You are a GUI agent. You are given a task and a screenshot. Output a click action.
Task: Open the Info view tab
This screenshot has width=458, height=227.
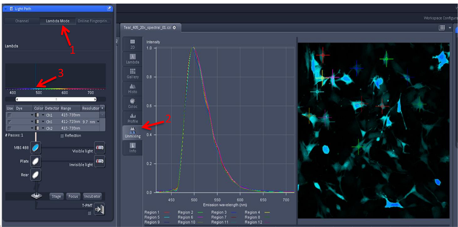tap(132, 148)
